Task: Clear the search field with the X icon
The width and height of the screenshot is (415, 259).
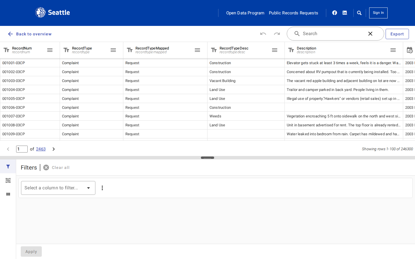Action: tap(370, 34)
